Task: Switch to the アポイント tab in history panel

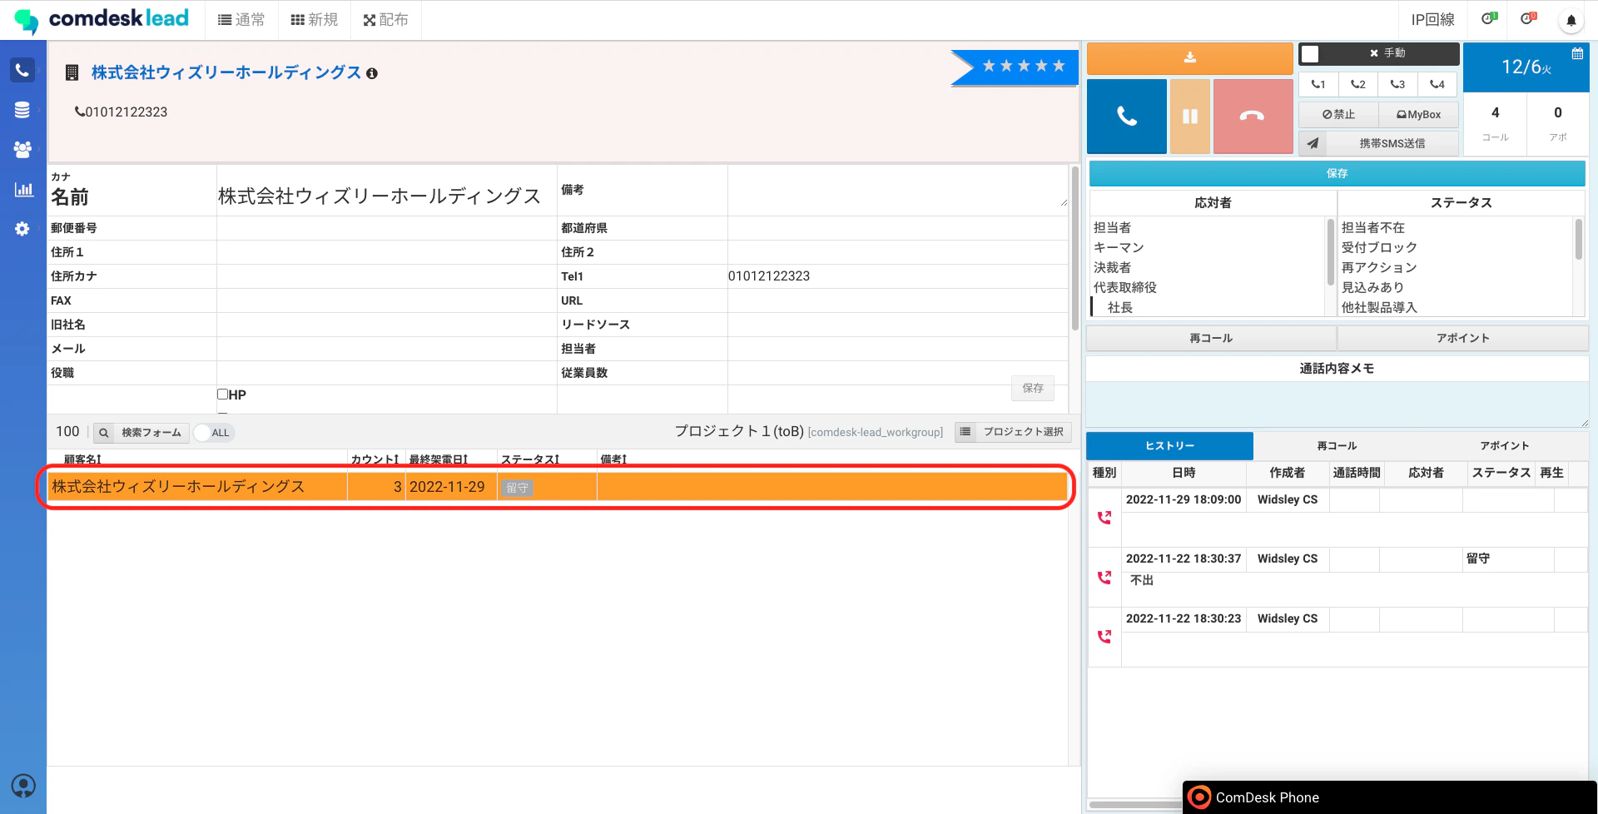Action: point(1504,445)
